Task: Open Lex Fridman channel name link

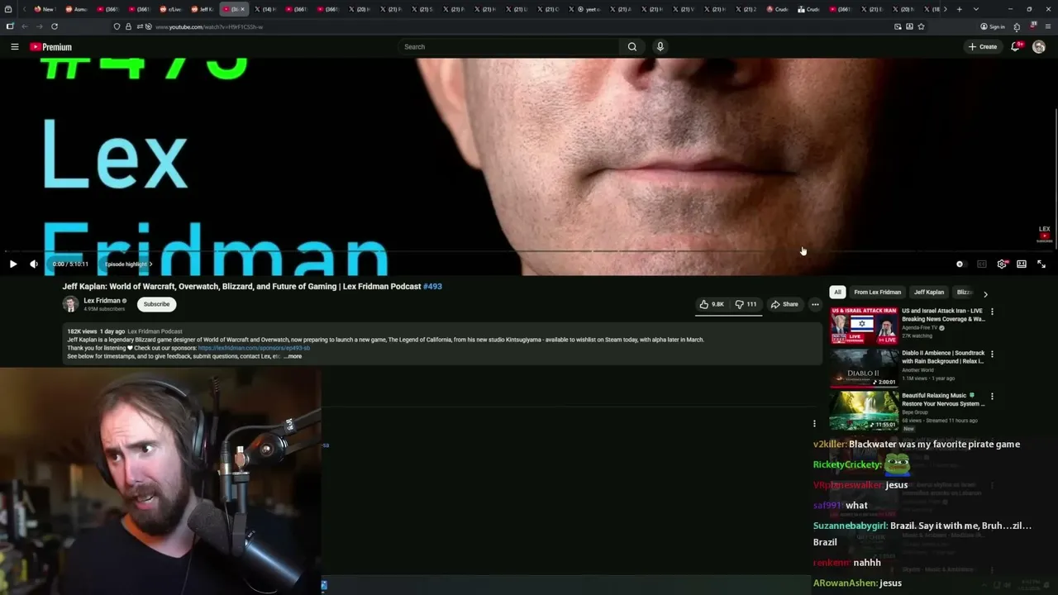Action: (102, 301)
